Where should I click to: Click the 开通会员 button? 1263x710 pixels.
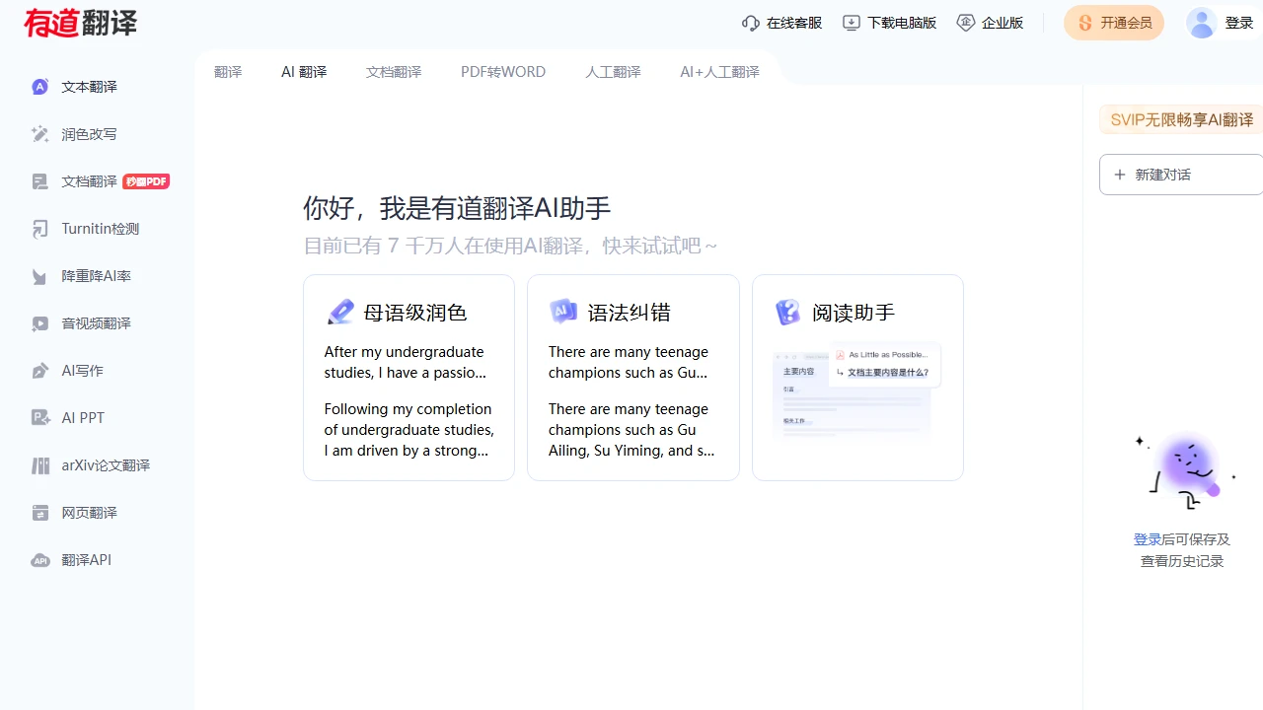pyautogui.click(x=1114, y=23)
